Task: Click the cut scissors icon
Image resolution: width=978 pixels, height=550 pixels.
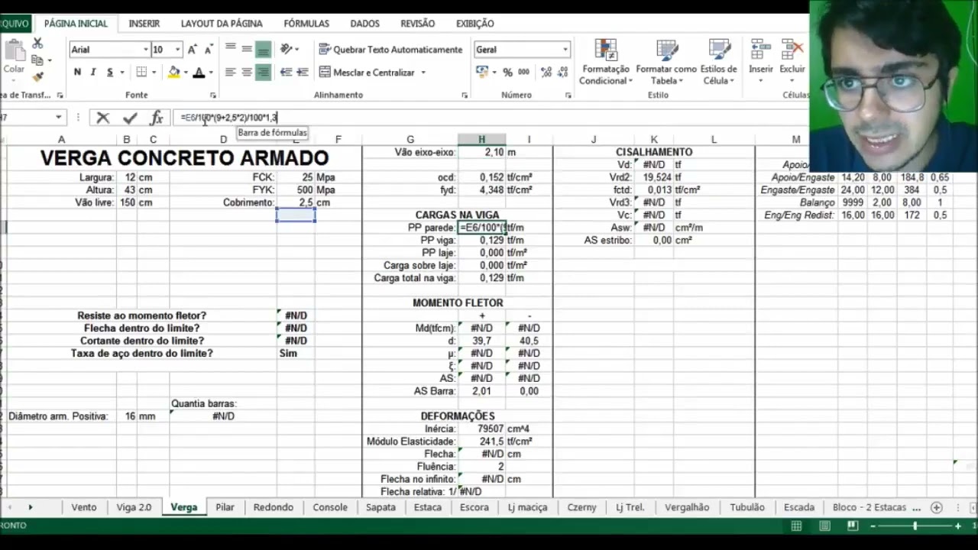Action: [x=37, y=44]
